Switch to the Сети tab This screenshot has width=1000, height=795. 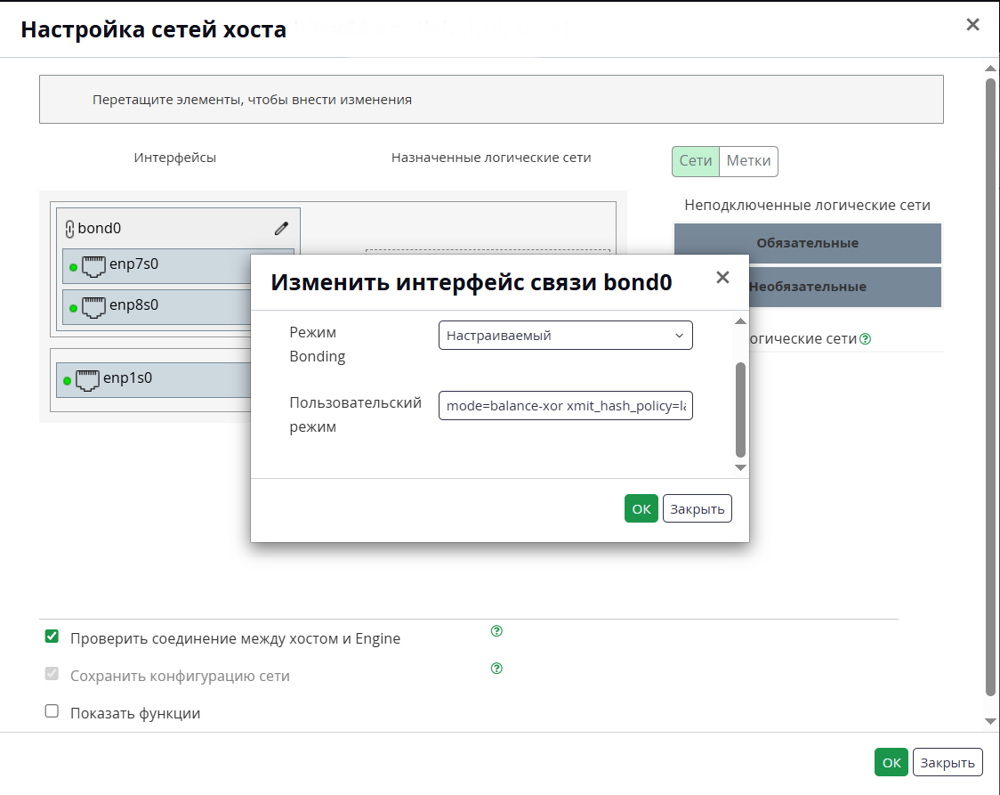(695, 161)
